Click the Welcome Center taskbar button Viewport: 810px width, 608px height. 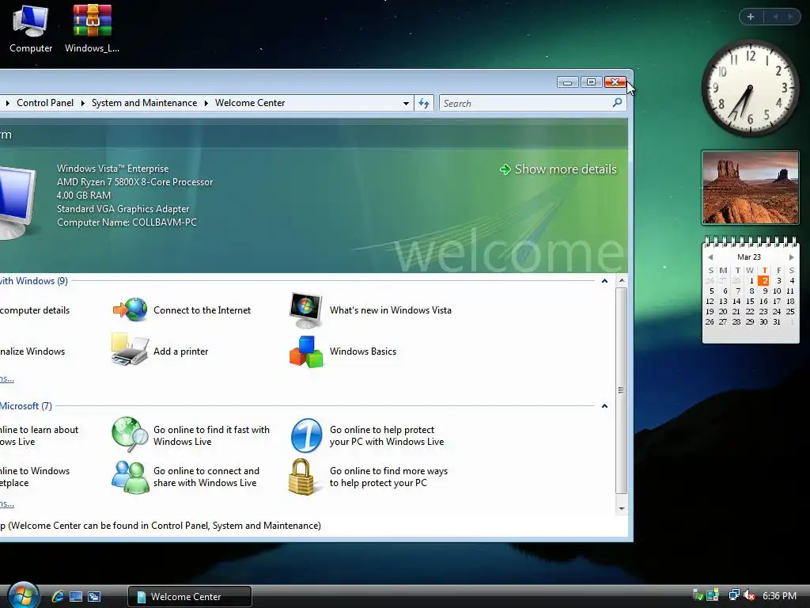click(190, 596)
